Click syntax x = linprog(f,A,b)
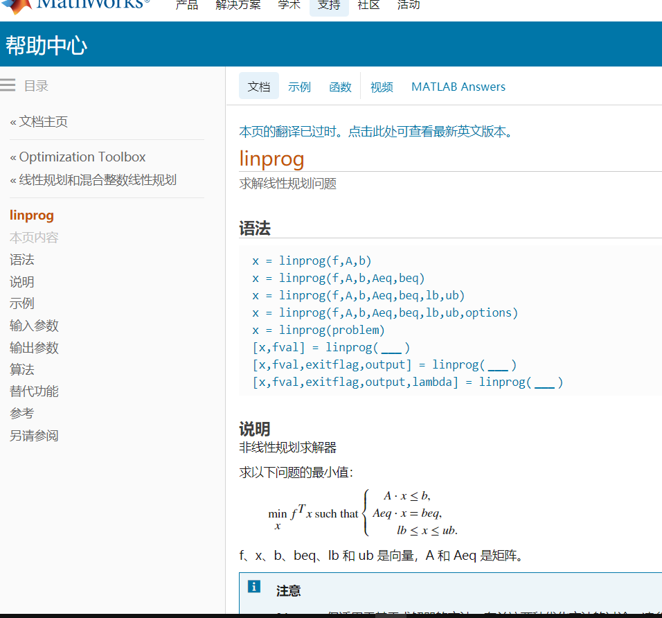The image size is (662, 618). point(312,261)
